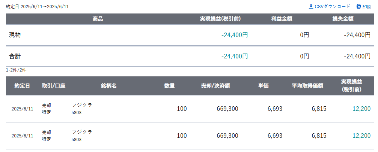This screenshot has width=378, height=152.
Task: Click the 約定日 date range text
Action: [x=38, y=6]
